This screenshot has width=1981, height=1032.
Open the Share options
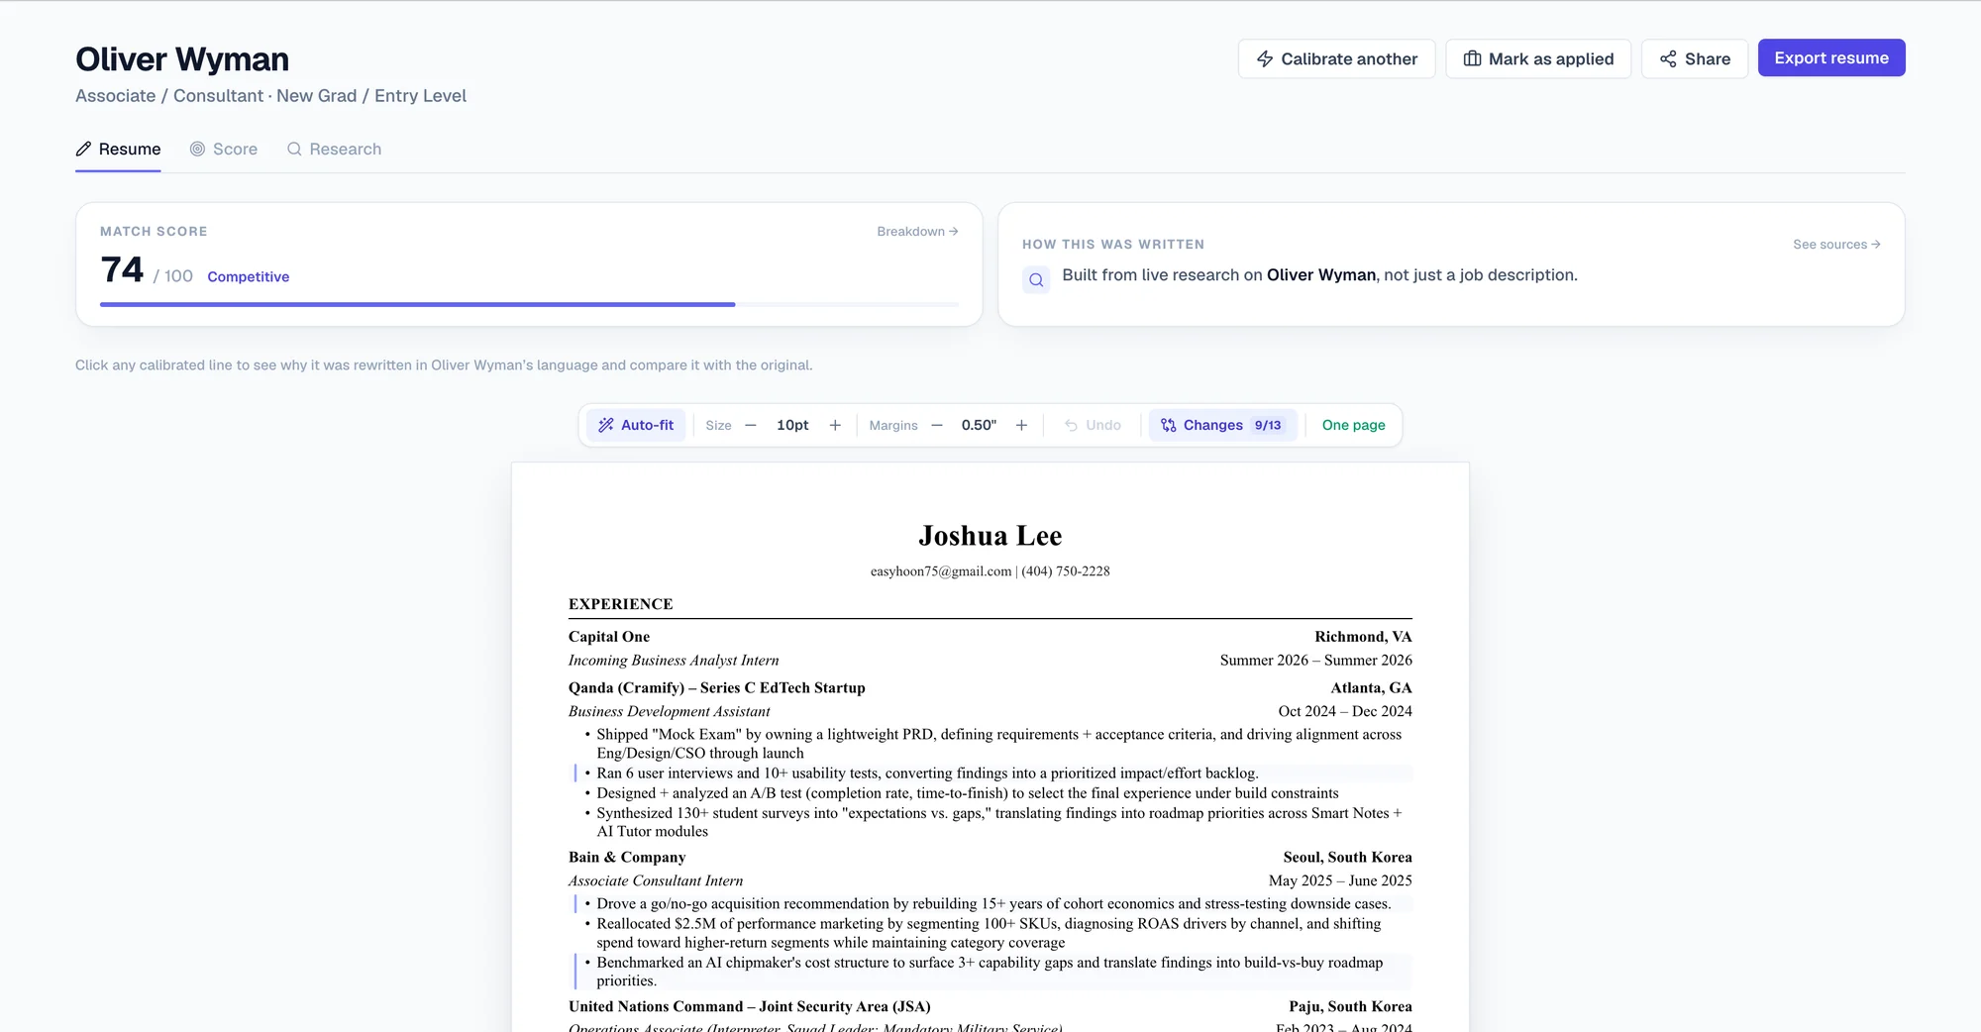tap(1695, 58)
